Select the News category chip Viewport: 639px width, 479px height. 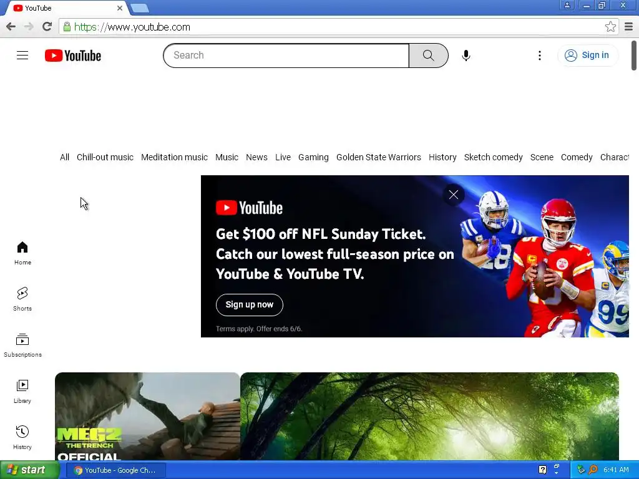(x=256, y=157)
